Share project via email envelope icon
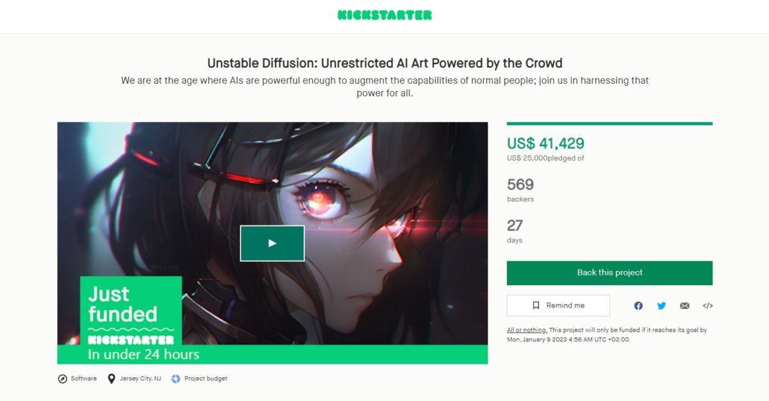The image size is (769, 401). point(684,306)
